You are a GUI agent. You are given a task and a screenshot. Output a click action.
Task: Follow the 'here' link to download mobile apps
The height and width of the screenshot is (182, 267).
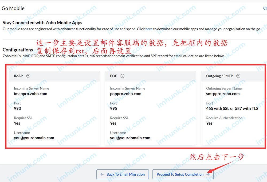click(149, 29)
